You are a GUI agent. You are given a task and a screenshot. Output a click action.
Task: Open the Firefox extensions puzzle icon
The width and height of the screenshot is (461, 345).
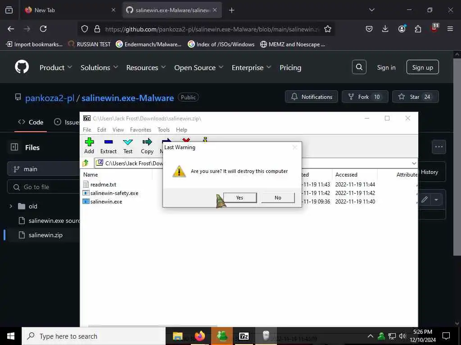[418, 29]
